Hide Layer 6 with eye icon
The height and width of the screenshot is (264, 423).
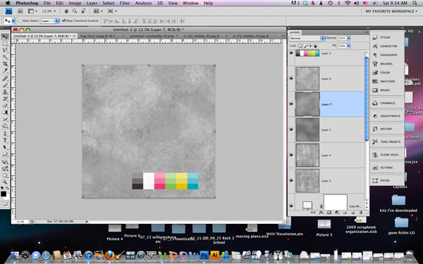291,78
